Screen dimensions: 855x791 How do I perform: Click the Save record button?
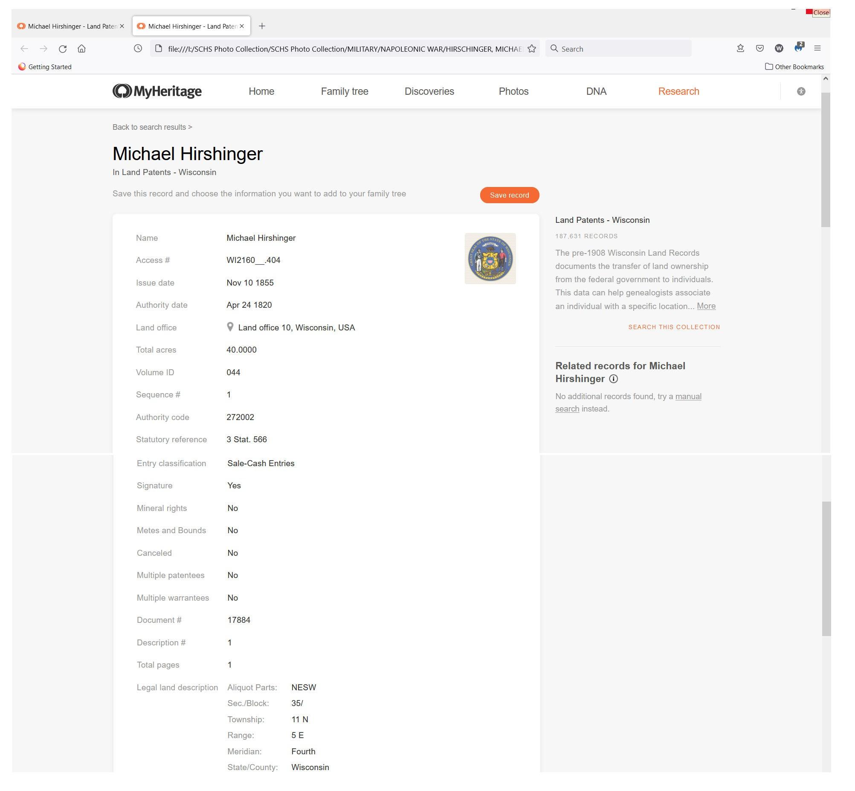point(509,195)
